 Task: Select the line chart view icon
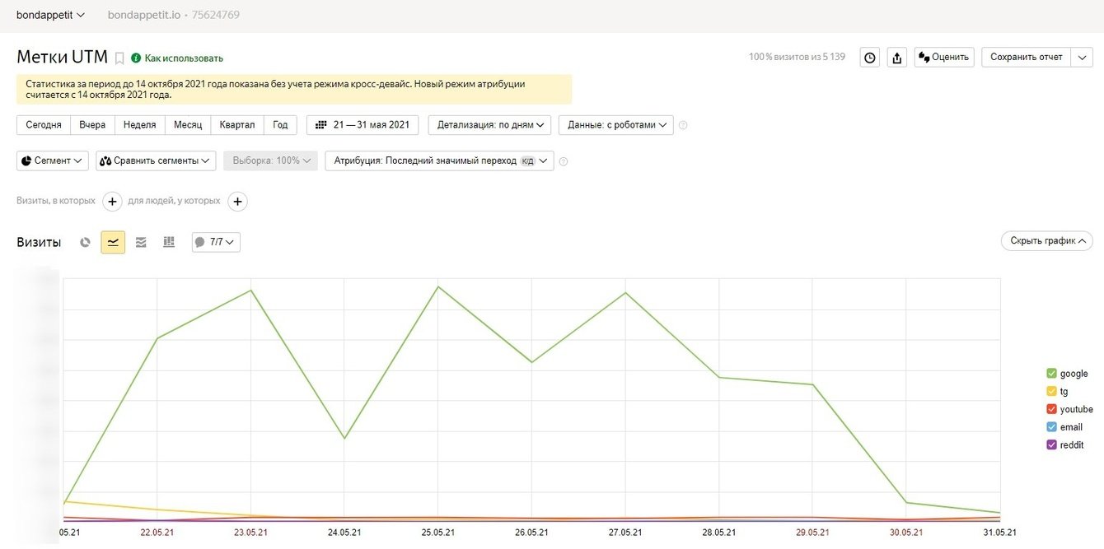click(113, 242)
